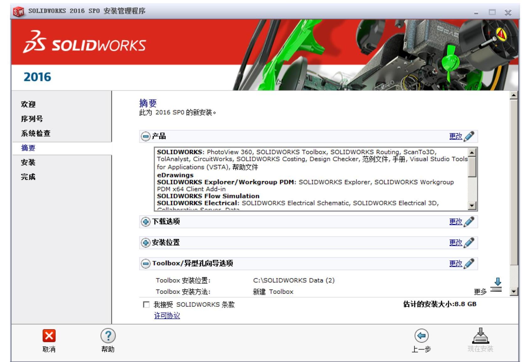This screenshot has height=362, width=531.
Task: Click the 'Toolbox 安装方法:' label
Action: (x=183, y=292)
